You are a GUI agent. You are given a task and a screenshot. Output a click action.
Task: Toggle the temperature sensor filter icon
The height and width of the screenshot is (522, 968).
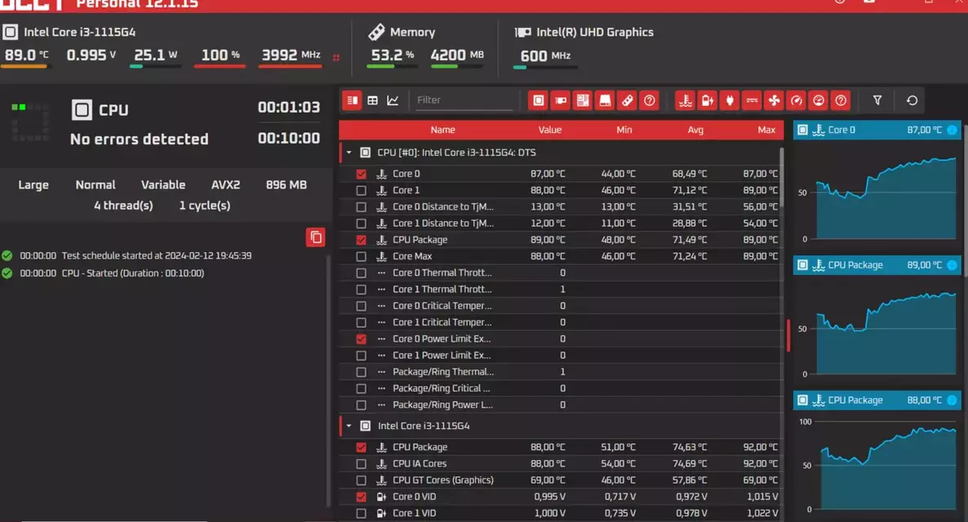point(686,100)
